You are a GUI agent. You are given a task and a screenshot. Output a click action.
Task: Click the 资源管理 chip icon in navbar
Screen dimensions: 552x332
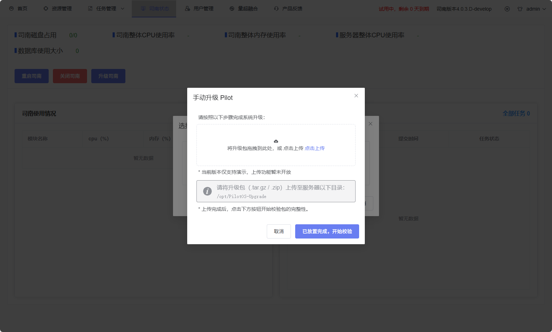pyautogui.click(x=46, y=9)
